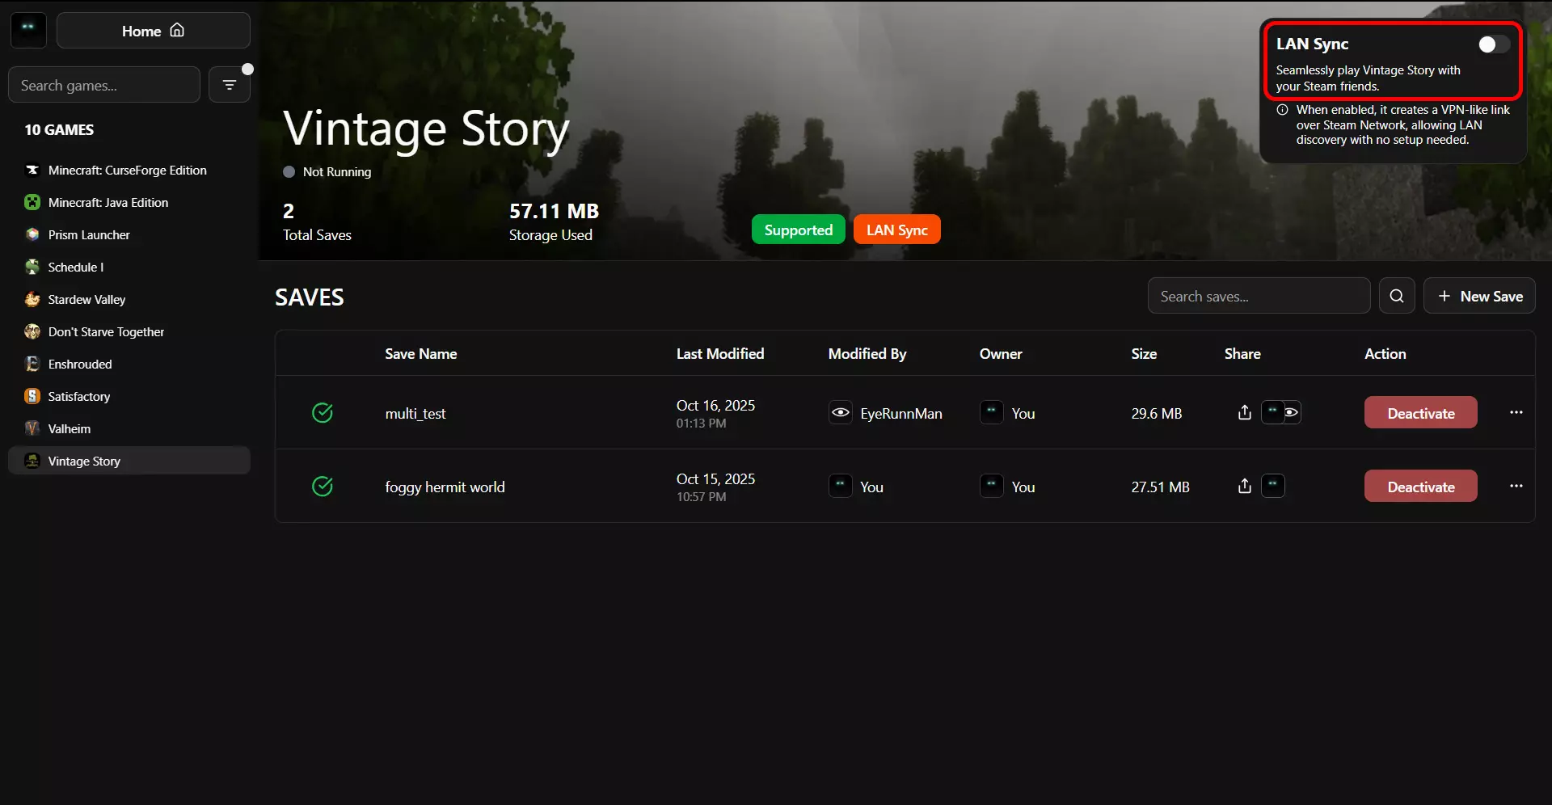Click the LAN Sync info icon

pyautogui.click(x=1282, y=110)
